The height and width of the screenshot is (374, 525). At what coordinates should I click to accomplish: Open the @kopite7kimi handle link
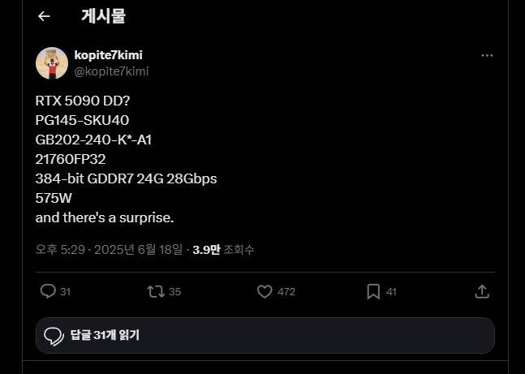click(111, 71)
